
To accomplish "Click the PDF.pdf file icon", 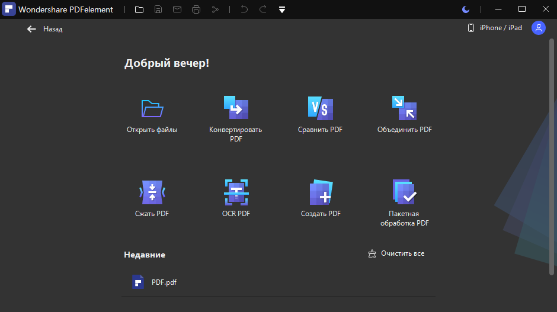I will (x=138, y=282).
